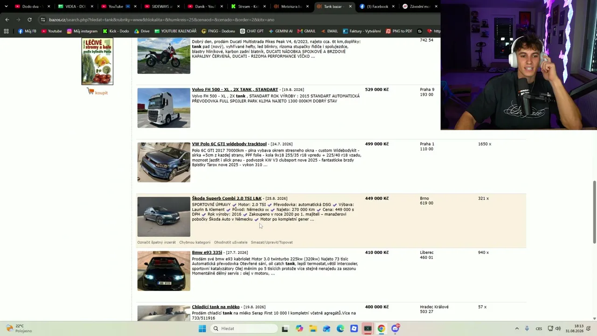
Task: Close the Tank bazar tab
Action: click(x=350, y=7)
